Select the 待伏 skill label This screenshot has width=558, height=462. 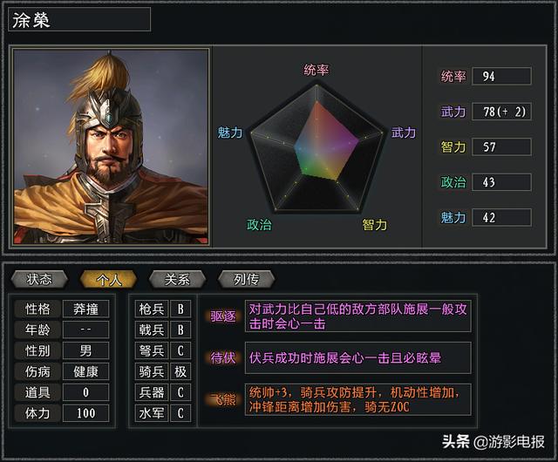click(223, 357)
